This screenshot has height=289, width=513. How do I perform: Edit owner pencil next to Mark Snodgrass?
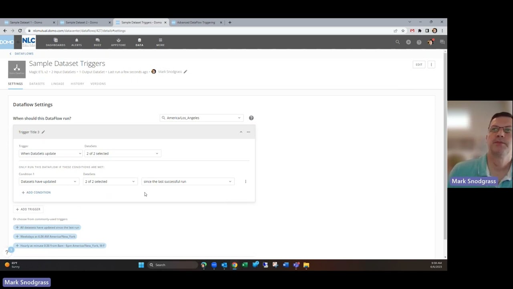[185, 72]
